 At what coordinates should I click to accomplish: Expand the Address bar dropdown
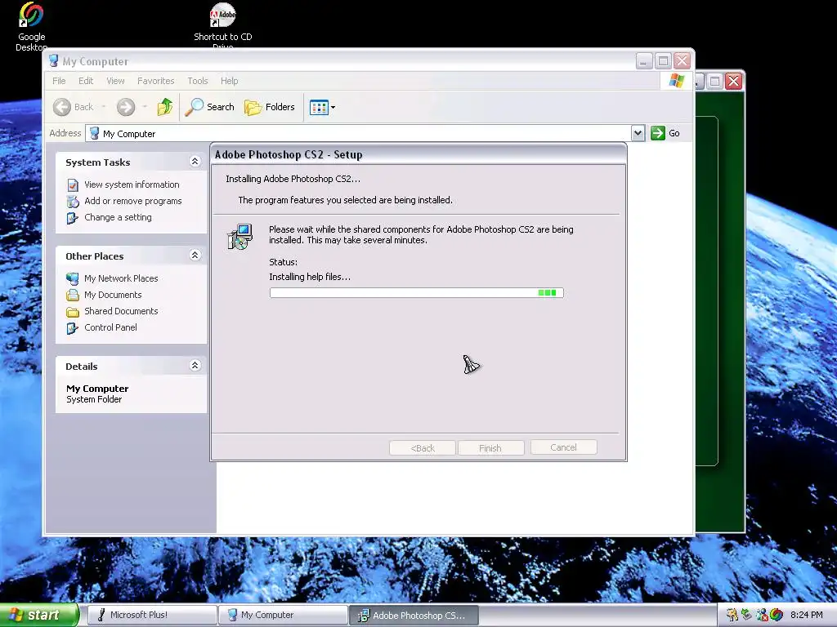click(638, 133)
